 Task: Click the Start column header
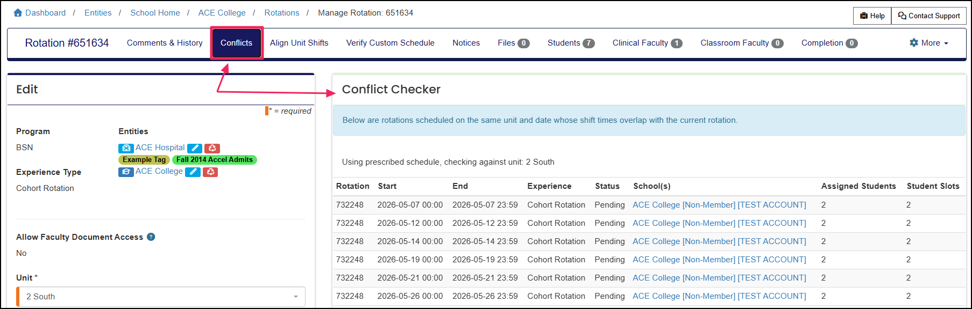point(387,186)
